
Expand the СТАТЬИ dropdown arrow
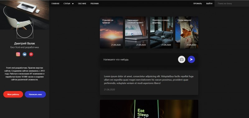pos(73,4)
